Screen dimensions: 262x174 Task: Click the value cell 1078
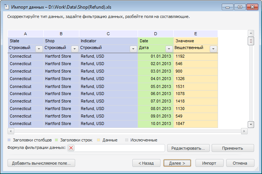point(196,94)
